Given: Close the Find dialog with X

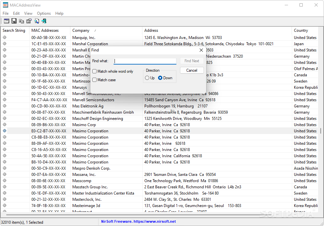Looking at the screenshot, I should [x=201, y=50].
